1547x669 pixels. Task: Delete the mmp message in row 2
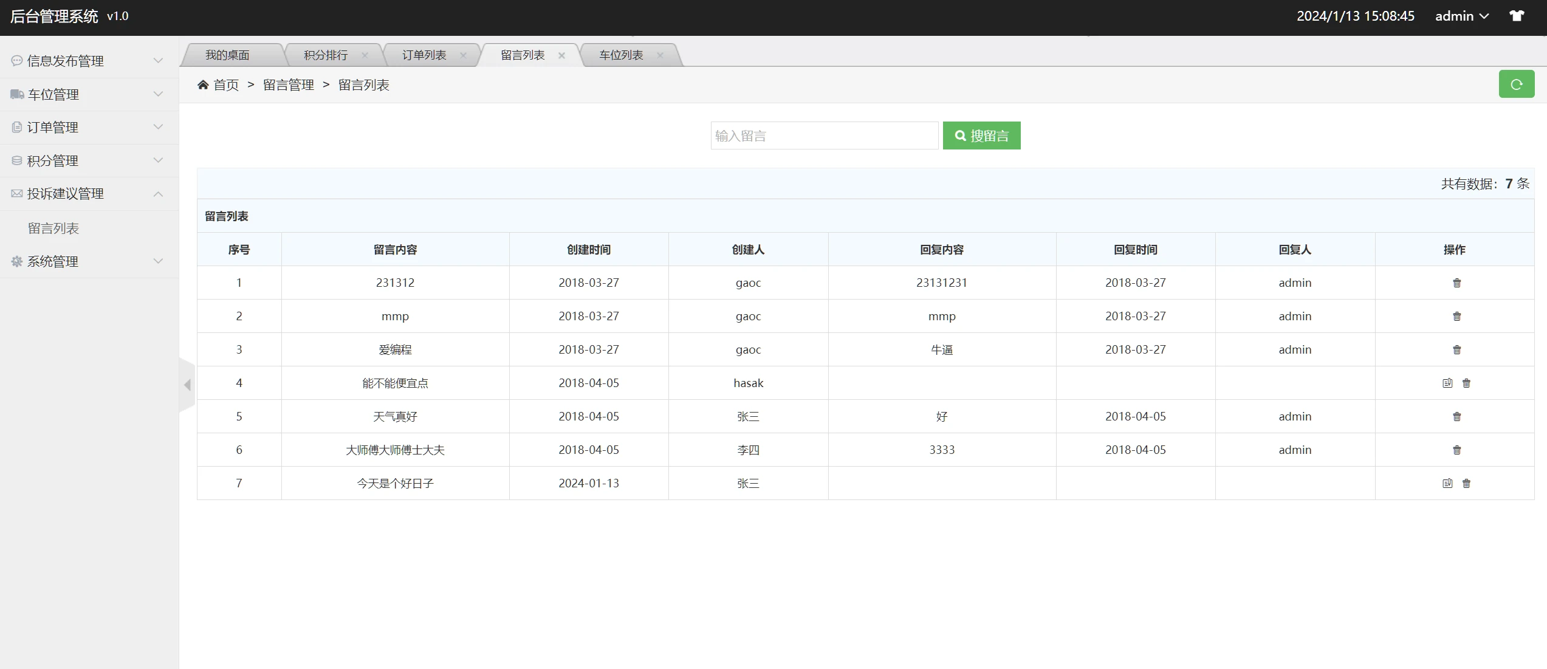[x=1456, y=316]
